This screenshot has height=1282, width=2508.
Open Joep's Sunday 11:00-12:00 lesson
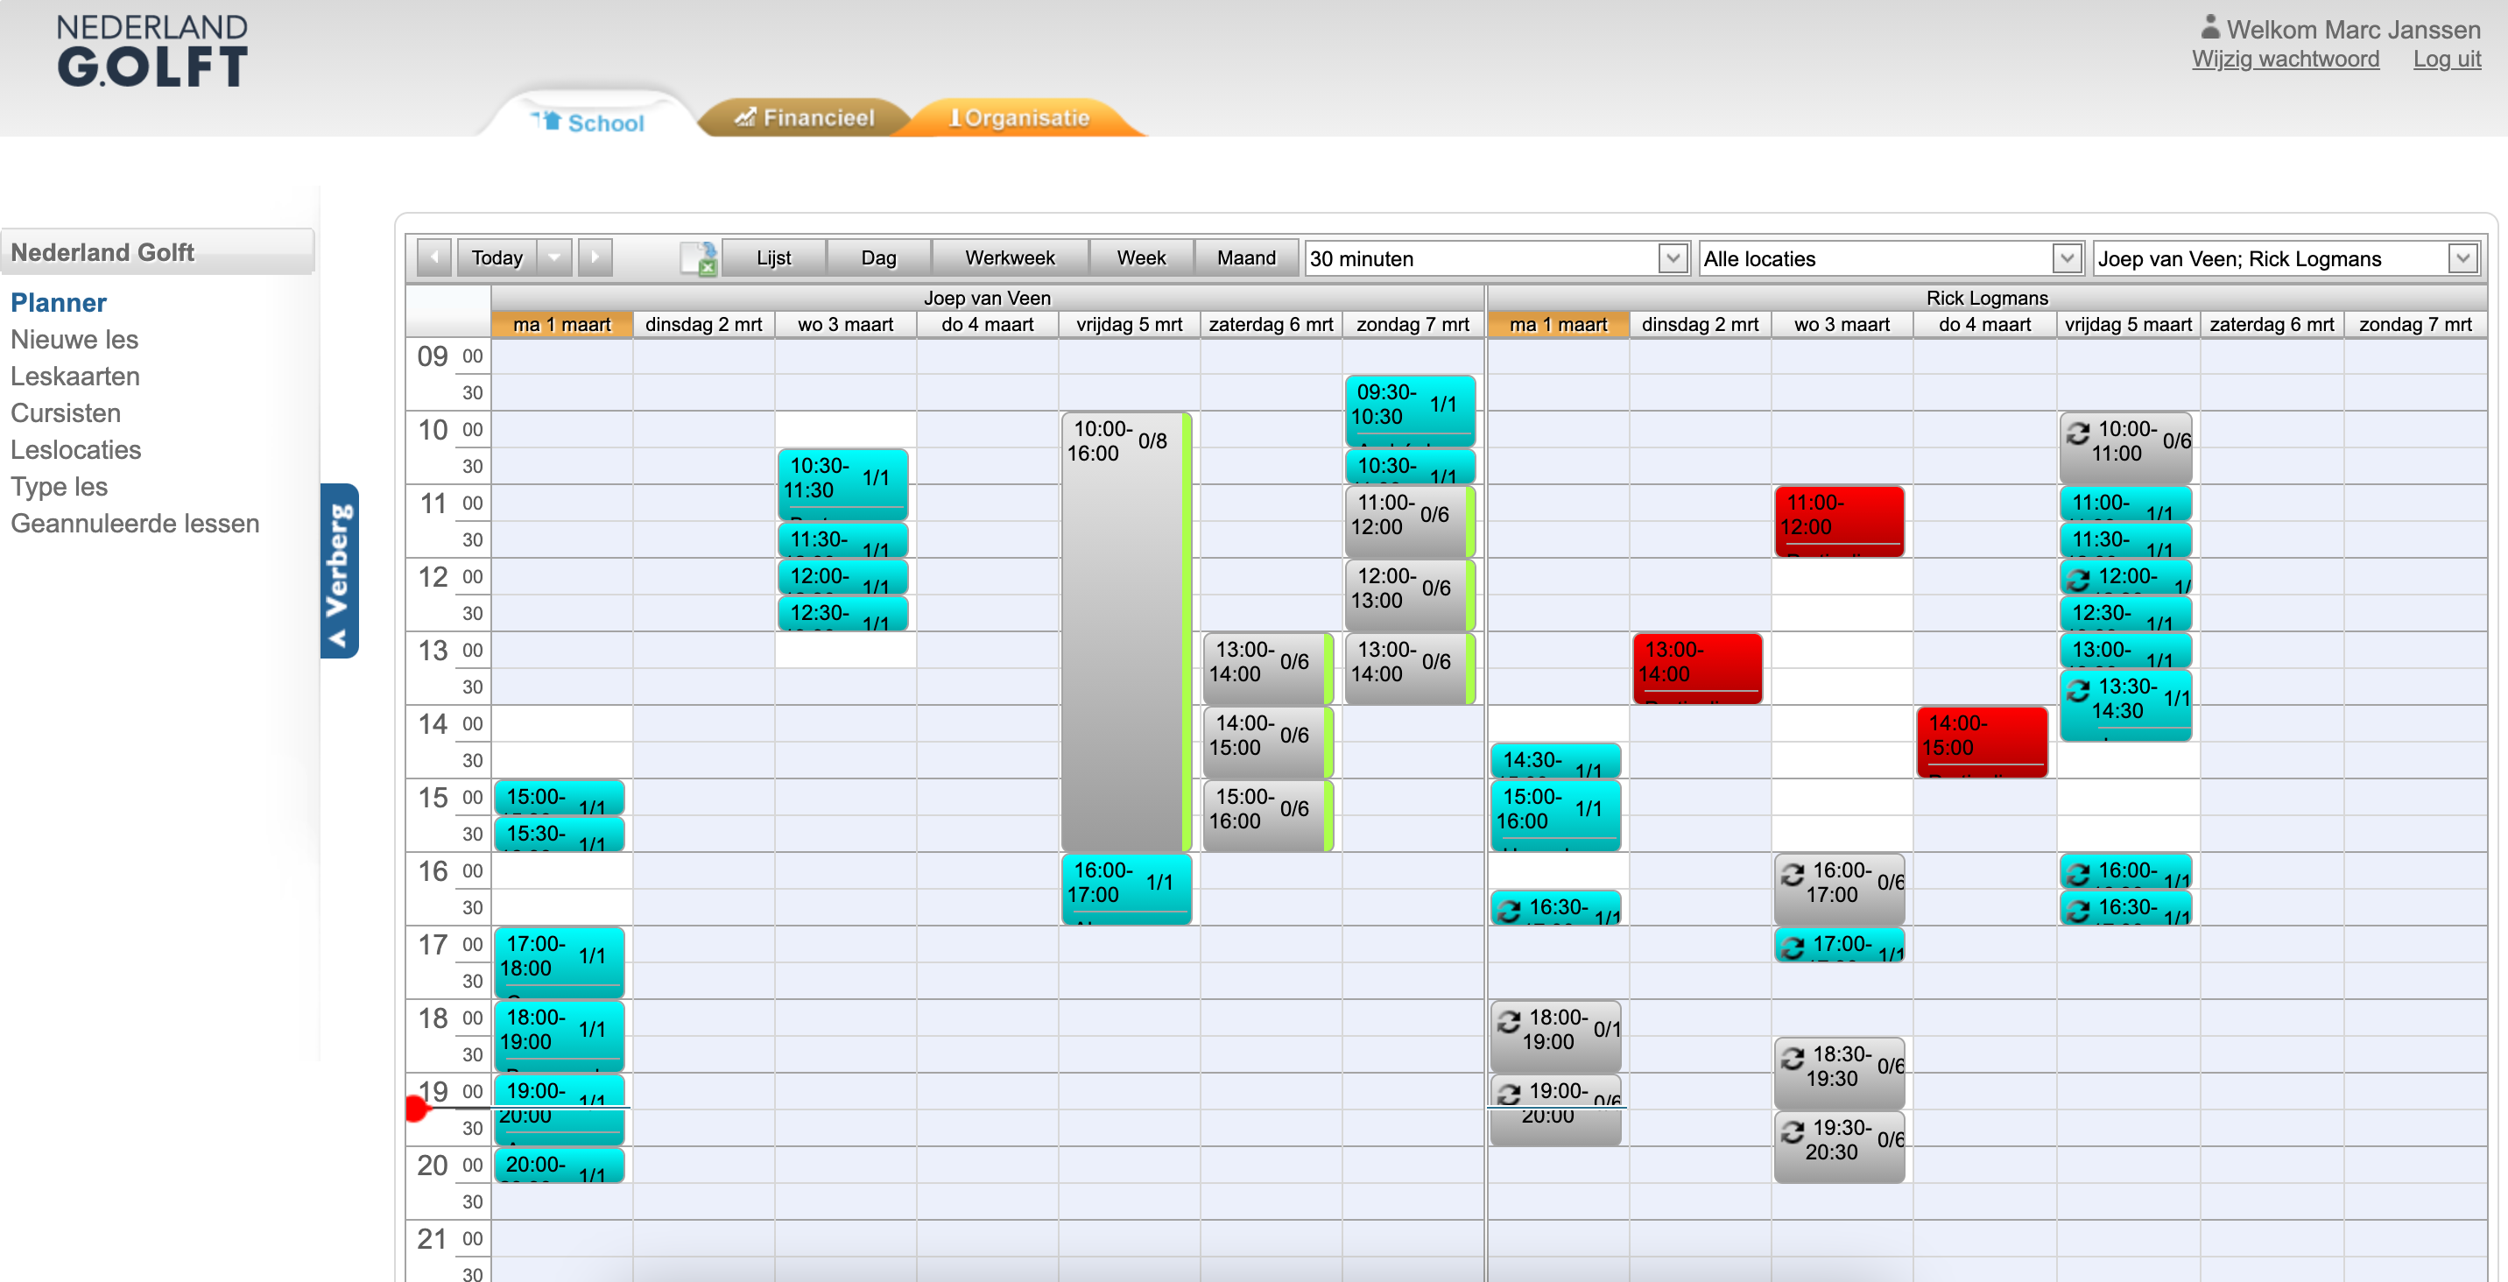click(x=1410, y=522)
